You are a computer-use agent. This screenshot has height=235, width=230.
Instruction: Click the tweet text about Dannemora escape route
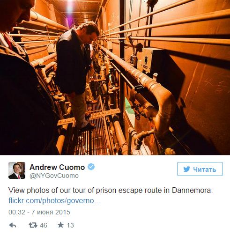[111, 191]
